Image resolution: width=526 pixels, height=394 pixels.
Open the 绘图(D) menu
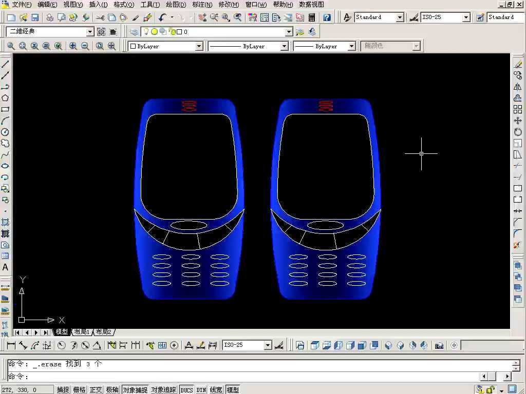click(x=176, y=5)
